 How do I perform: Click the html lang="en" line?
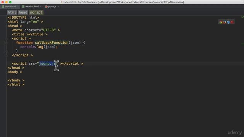coord(26,22)
